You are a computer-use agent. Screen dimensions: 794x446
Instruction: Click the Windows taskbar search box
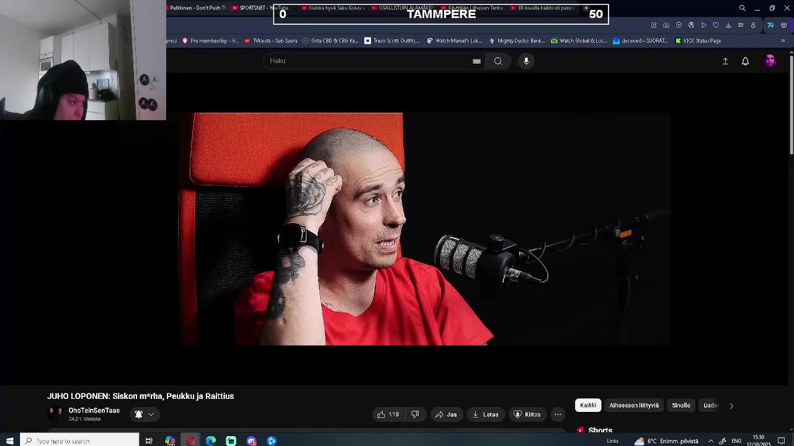[x=79, y=441]
